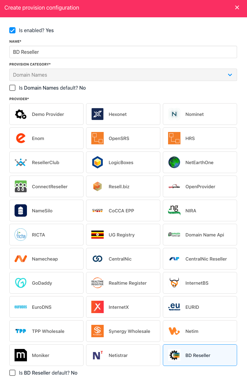
Task: Click the InternetBS bull logo
Action: (x=174, y=283)
